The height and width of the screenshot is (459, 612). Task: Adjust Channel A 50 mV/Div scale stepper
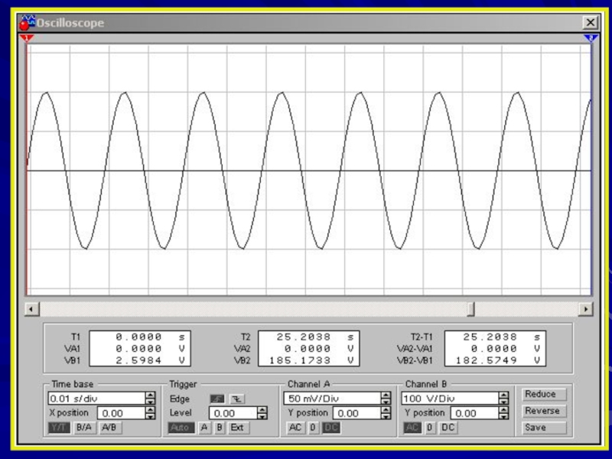coord(386,399)
